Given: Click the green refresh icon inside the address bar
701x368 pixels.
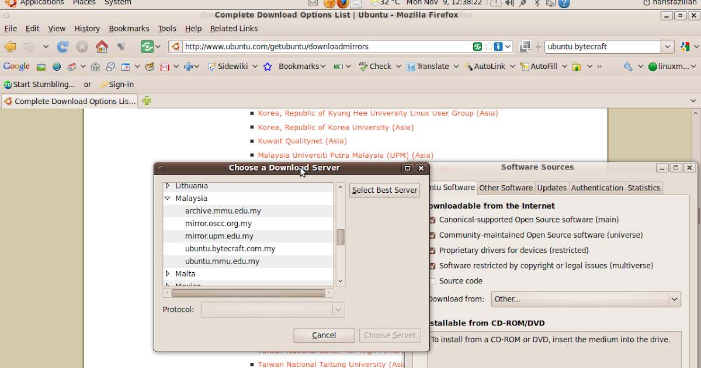Looking at the screenshot, I should pyautogui.click(x=478, y=46).
